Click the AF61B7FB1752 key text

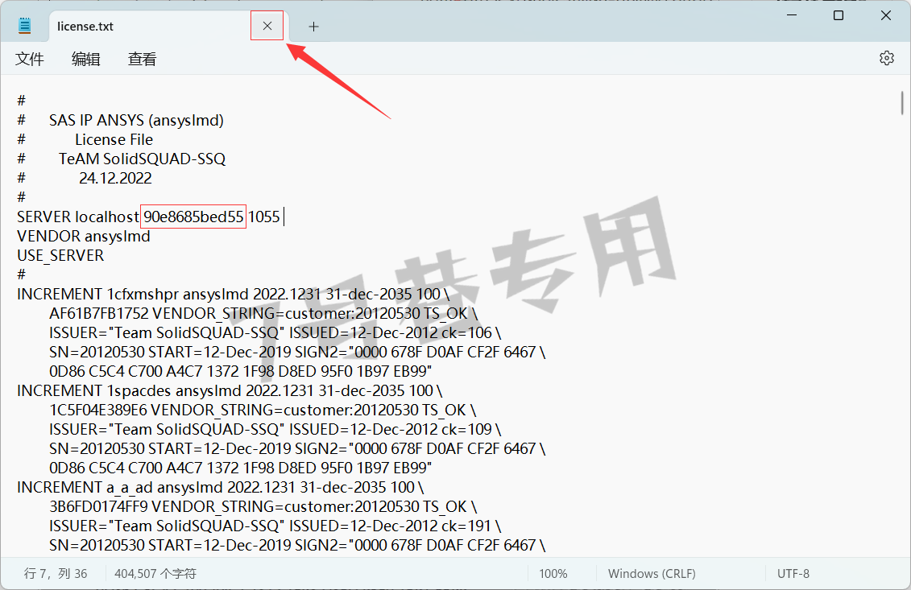click(99, 314)
